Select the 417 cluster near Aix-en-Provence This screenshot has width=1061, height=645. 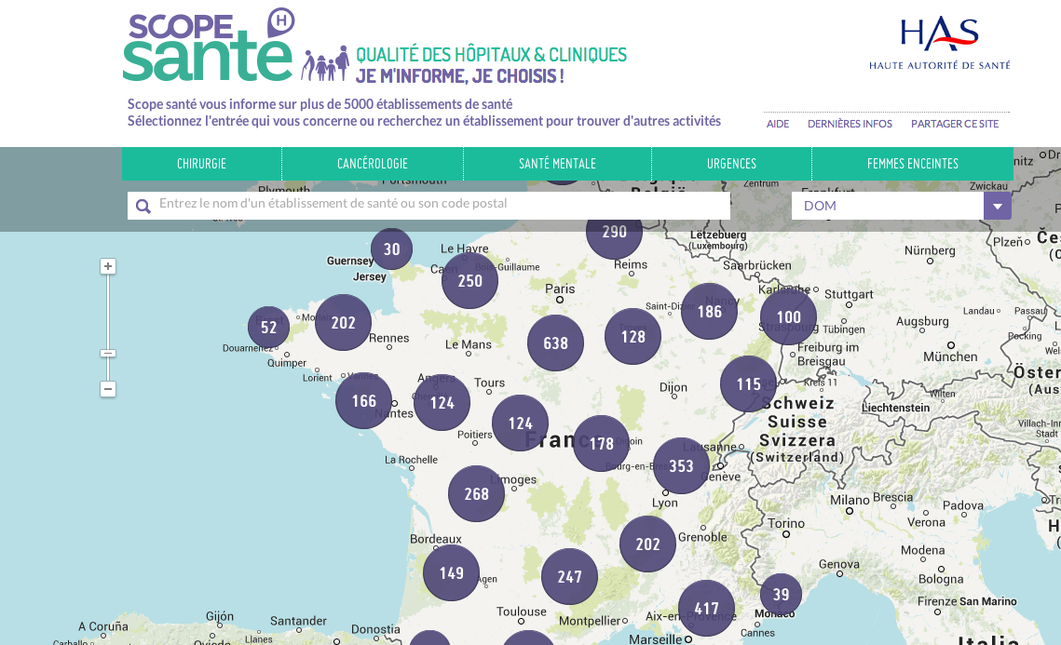tap(706, 609)
